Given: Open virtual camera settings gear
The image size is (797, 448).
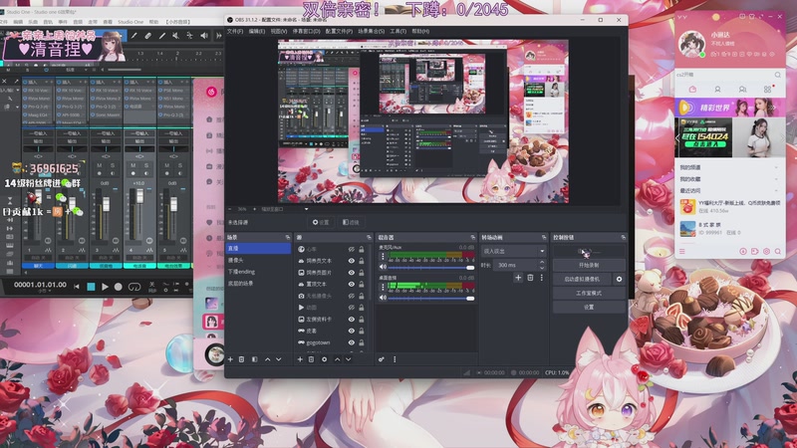Looking at the screenshot, I should point(619,279).
